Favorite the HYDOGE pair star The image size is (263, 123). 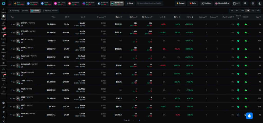click(14, 33)
